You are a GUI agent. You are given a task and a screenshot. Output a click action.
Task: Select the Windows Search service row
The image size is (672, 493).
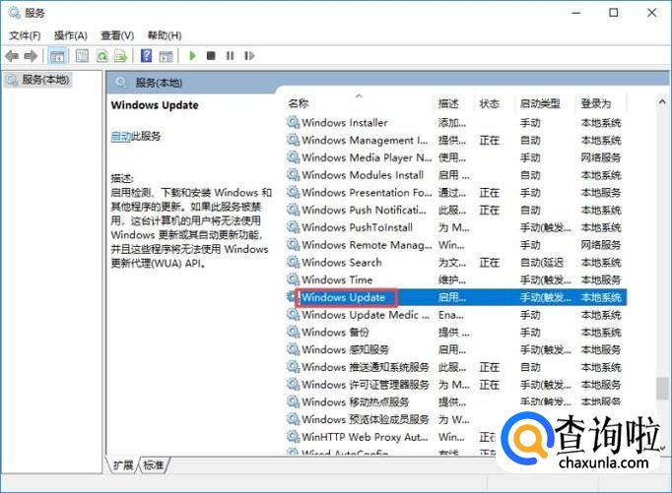[341, 263]
